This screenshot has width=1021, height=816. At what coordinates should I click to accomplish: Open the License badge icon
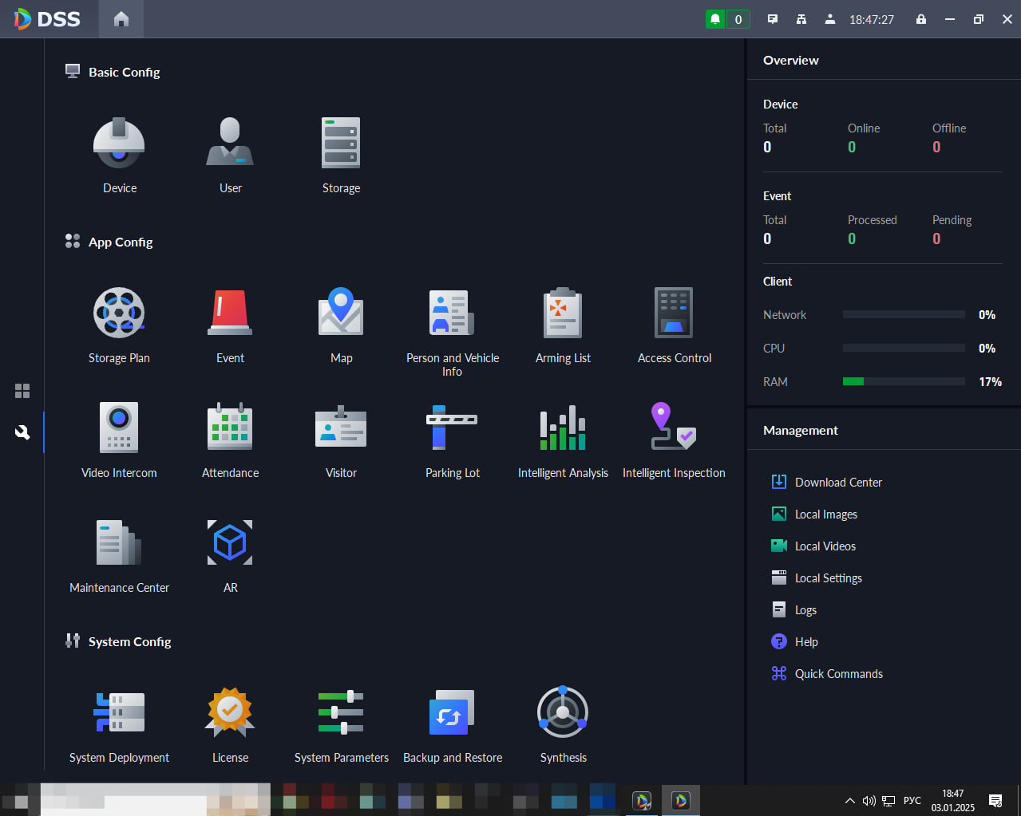click(230, 712)
